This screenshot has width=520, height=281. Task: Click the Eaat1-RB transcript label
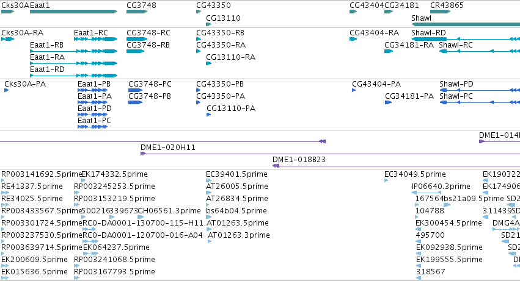(x=46, y=45)
